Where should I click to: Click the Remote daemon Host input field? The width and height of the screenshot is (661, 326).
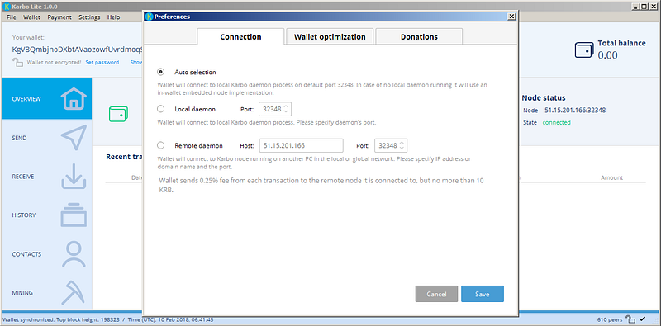point(301,145)
